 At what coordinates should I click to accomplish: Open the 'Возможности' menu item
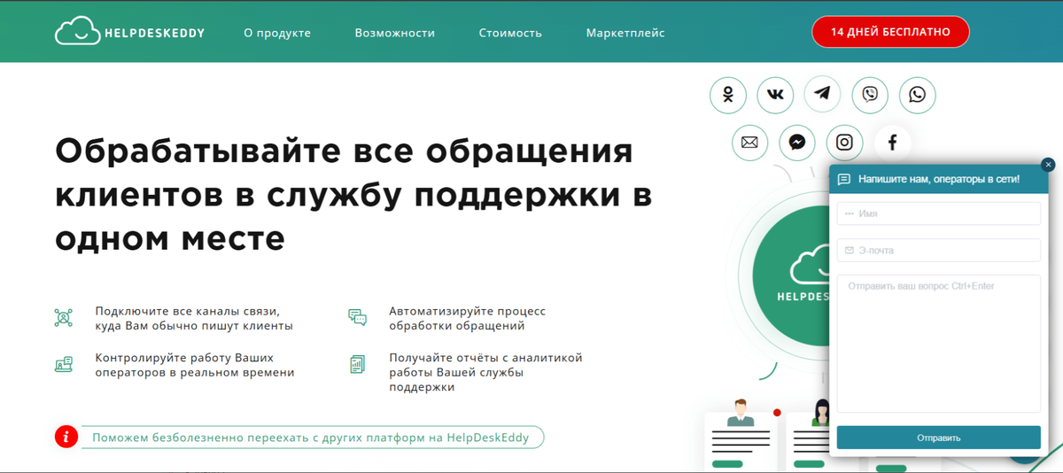(395, 33)
